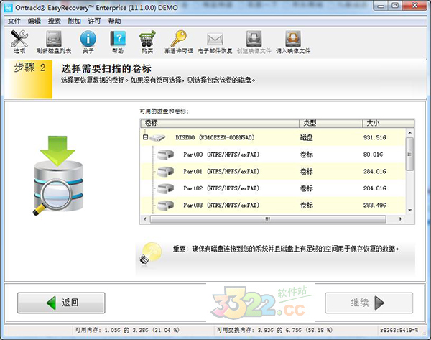This screenshot has width=431, height=340.
Task: Click the 激活许可证 key icon
Action: tap(178, 39)
